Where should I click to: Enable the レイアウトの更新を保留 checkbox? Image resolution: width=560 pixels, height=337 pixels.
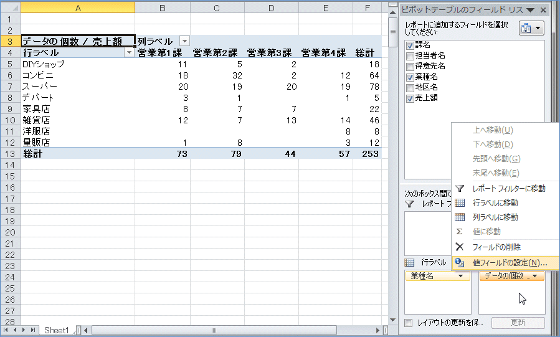[408, 323]
